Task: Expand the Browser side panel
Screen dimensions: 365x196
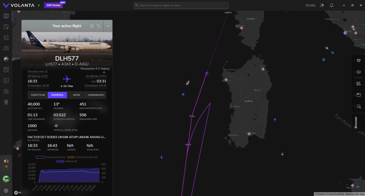Action: tap(356, 122)
